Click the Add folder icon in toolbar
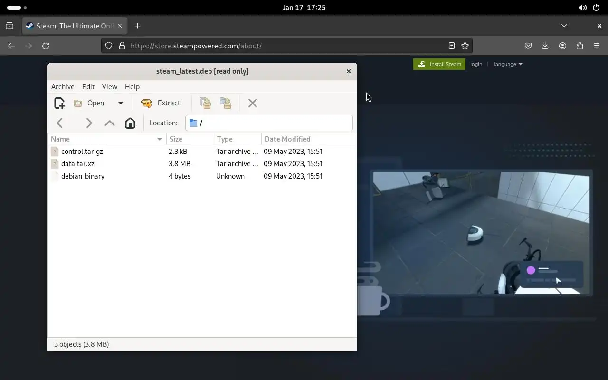The width and height of the screenshot is (608, 380). coord(226,103)
